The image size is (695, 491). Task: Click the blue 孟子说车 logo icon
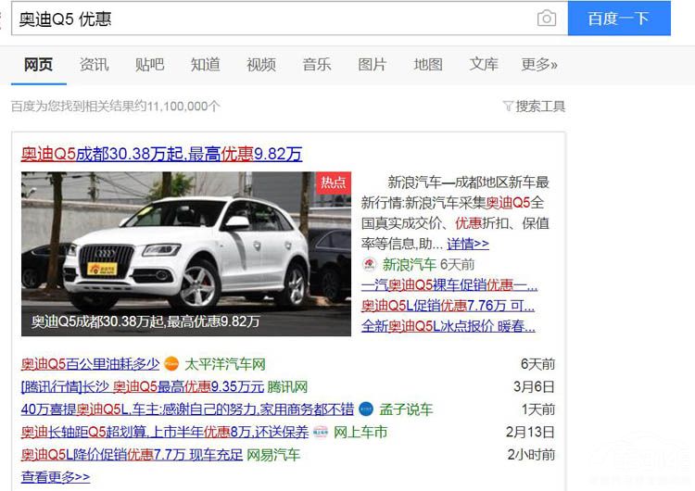[x=366, y=409]
